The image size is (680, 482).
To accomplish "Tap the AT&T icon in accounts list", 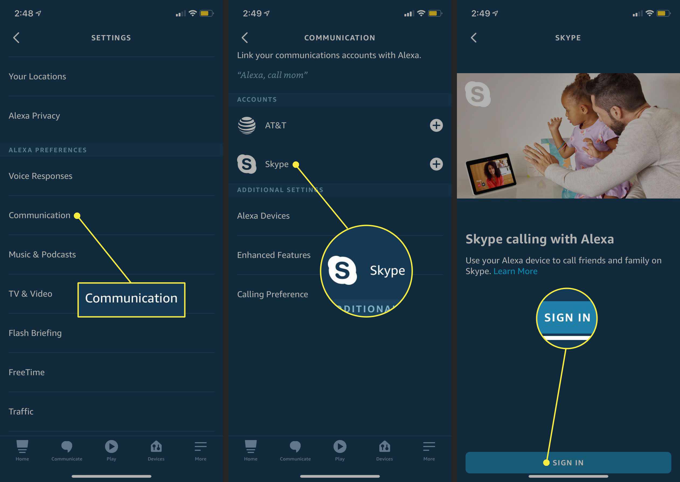I will coord(247,125).
